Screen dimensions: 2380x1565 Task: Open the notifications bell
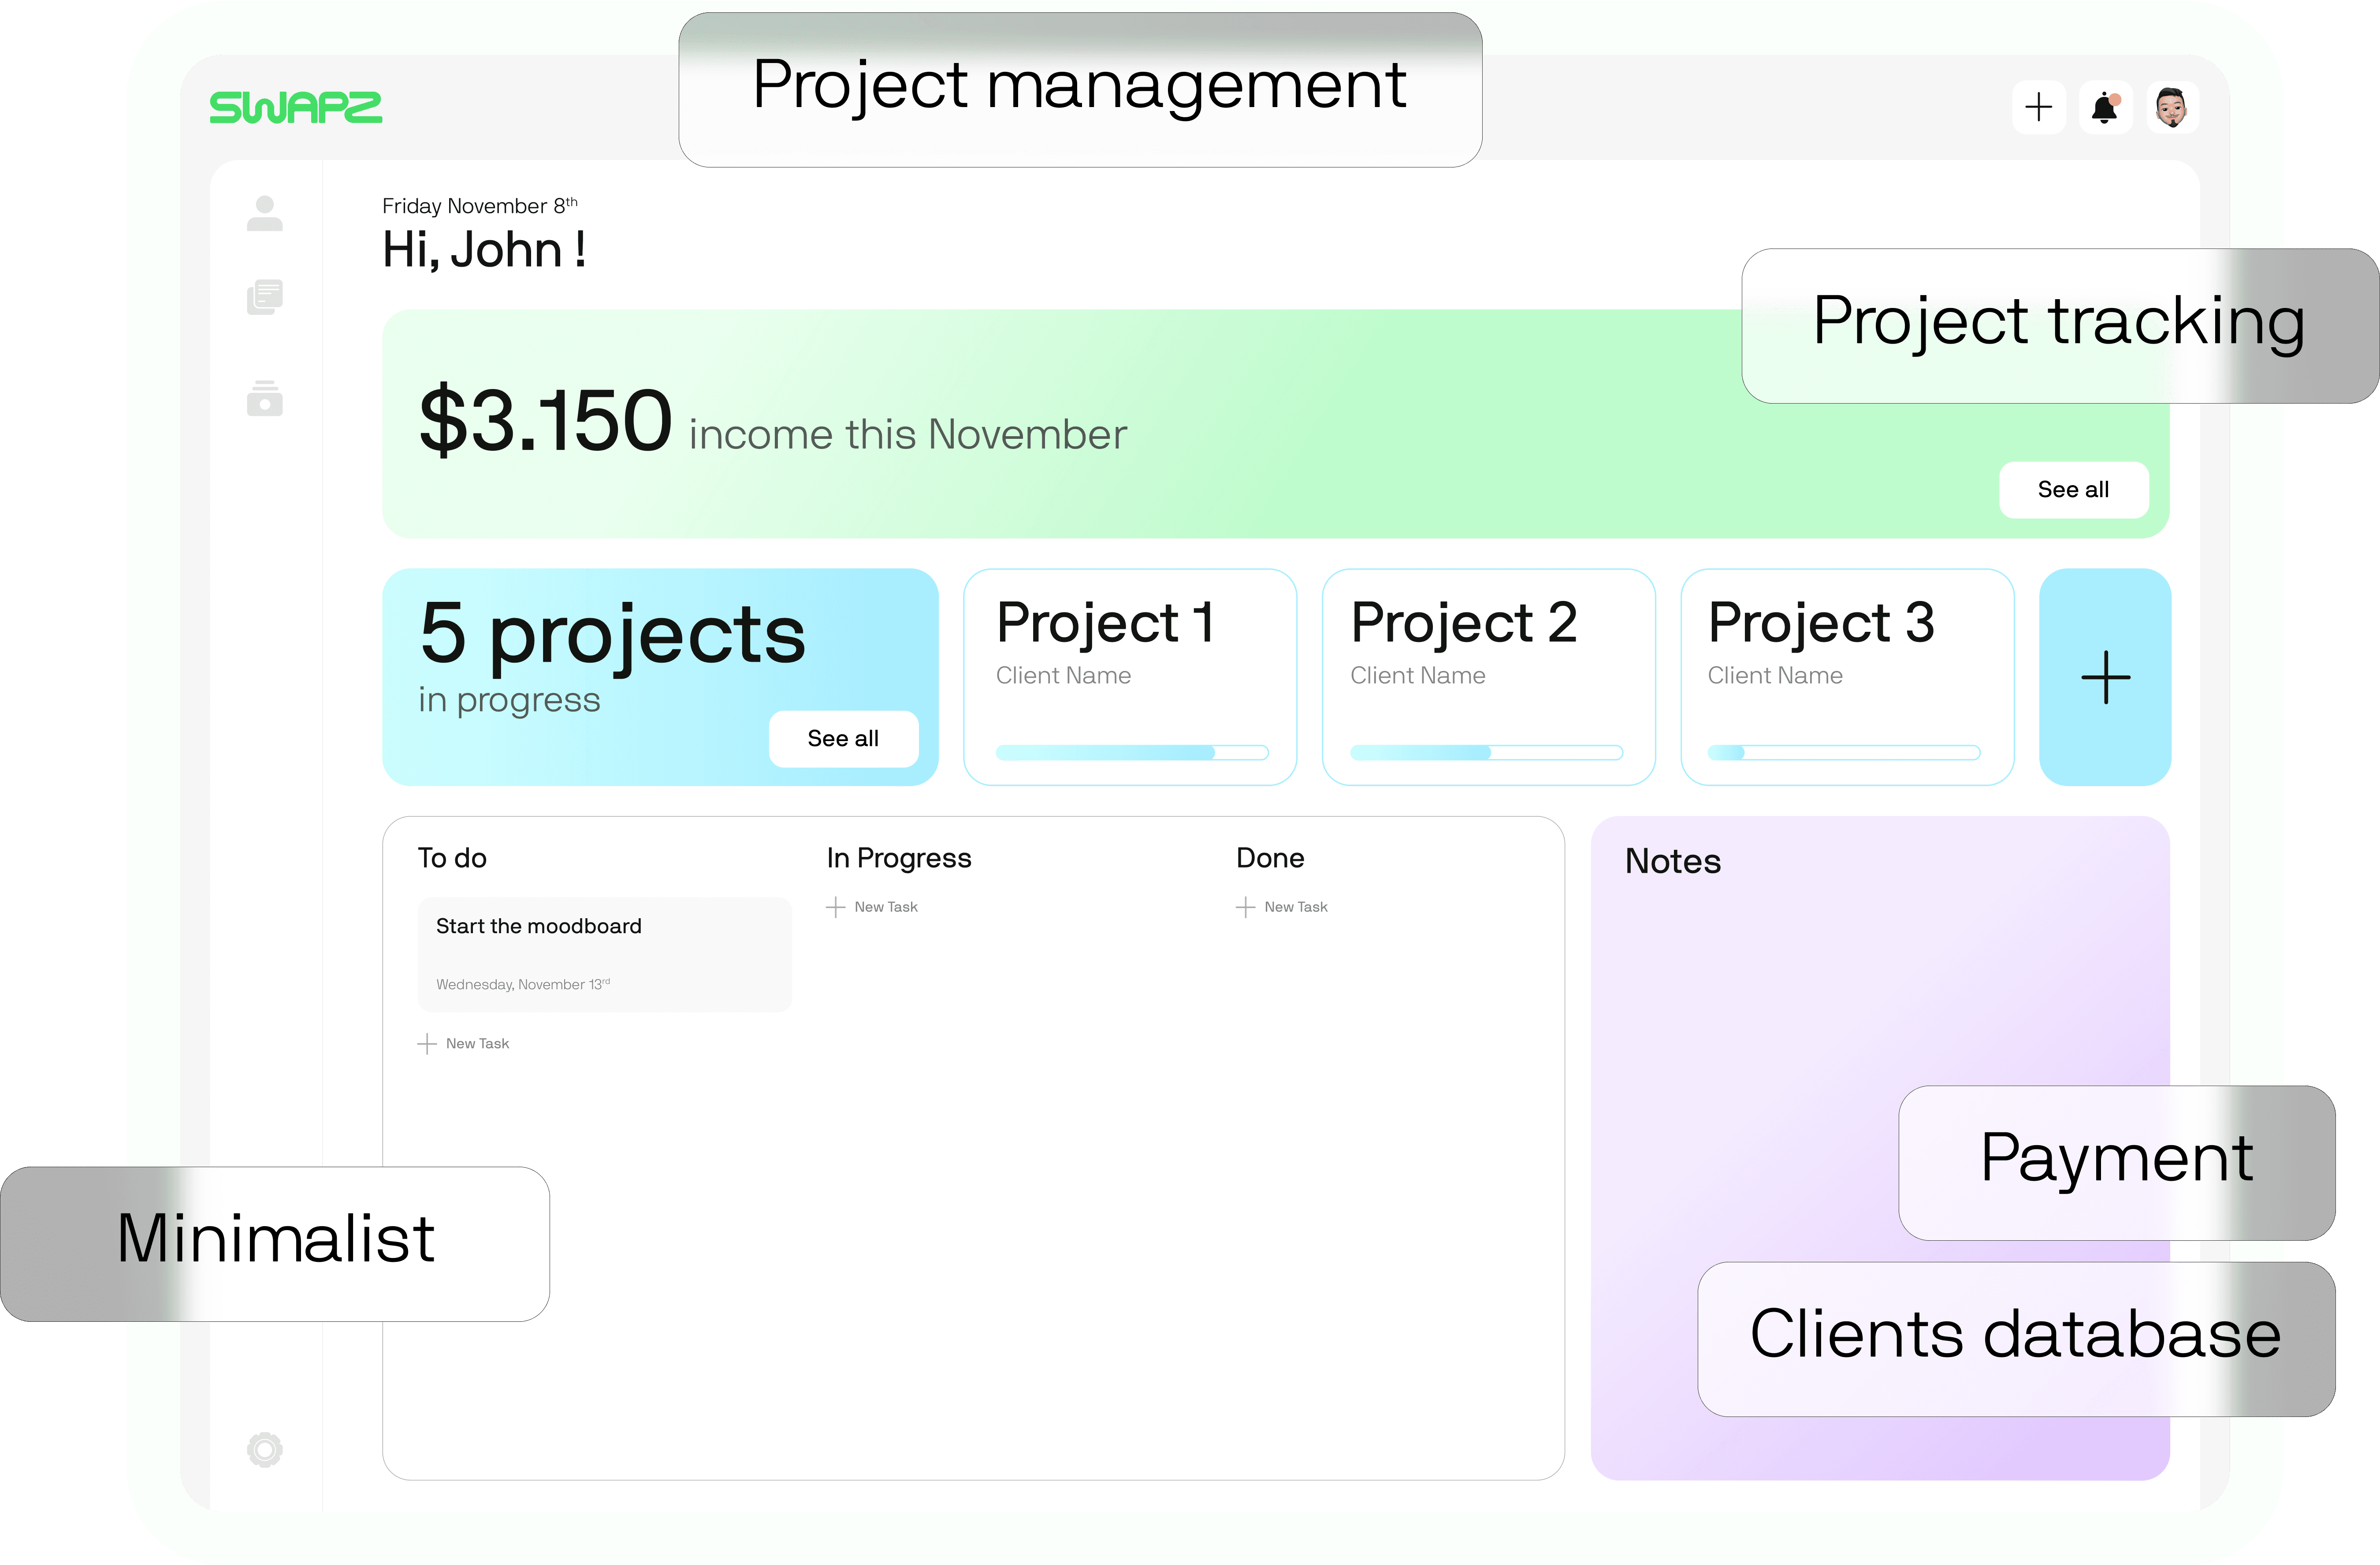pos(2105,107)
